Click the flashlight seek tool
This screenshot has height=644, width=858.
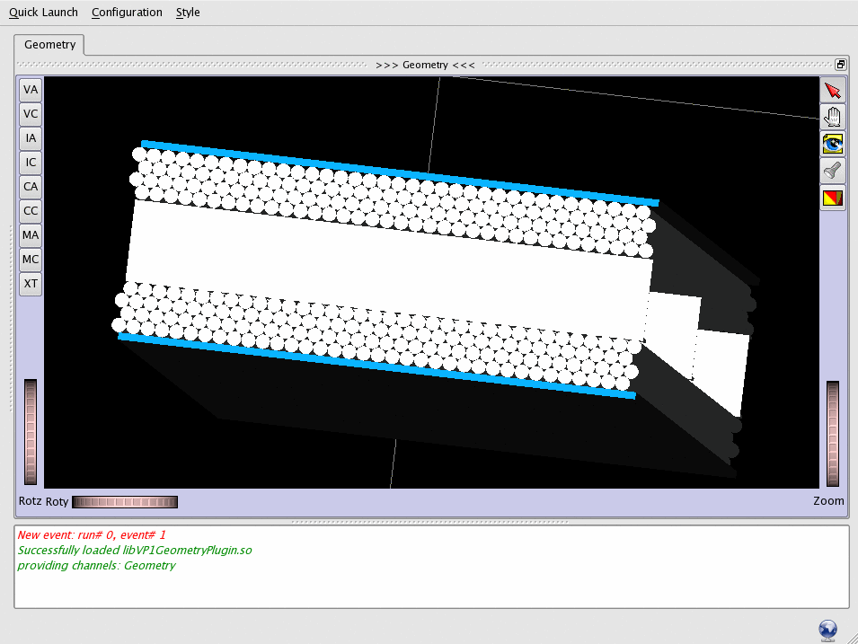833,171
